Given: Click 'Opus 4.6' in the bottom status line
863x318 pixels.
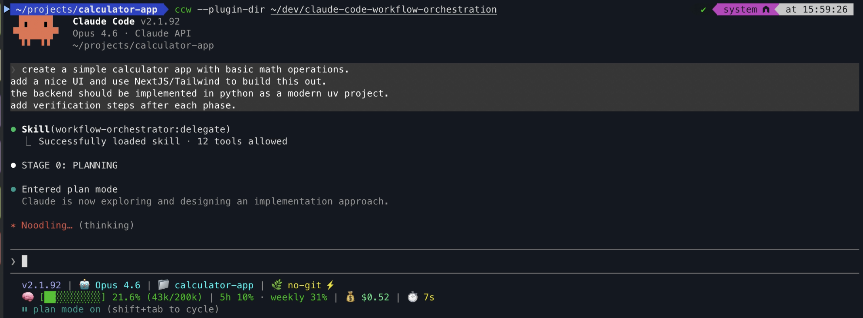Looking at the screenshot, I should (118, 285).
